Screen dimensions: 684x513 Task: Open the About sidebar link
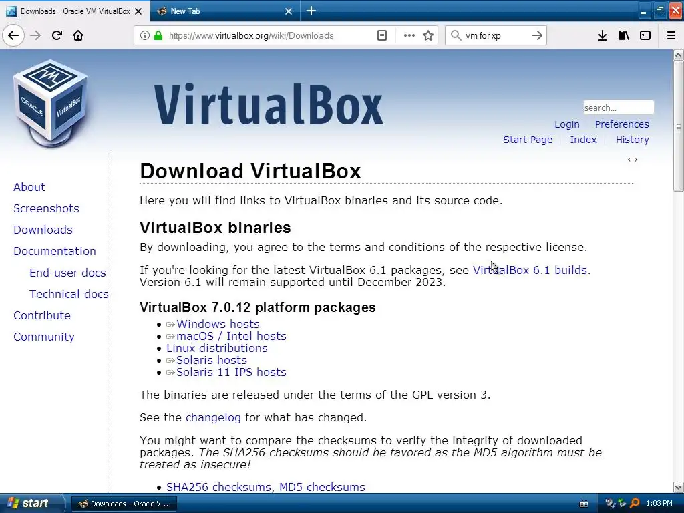(x=29, y=187)
